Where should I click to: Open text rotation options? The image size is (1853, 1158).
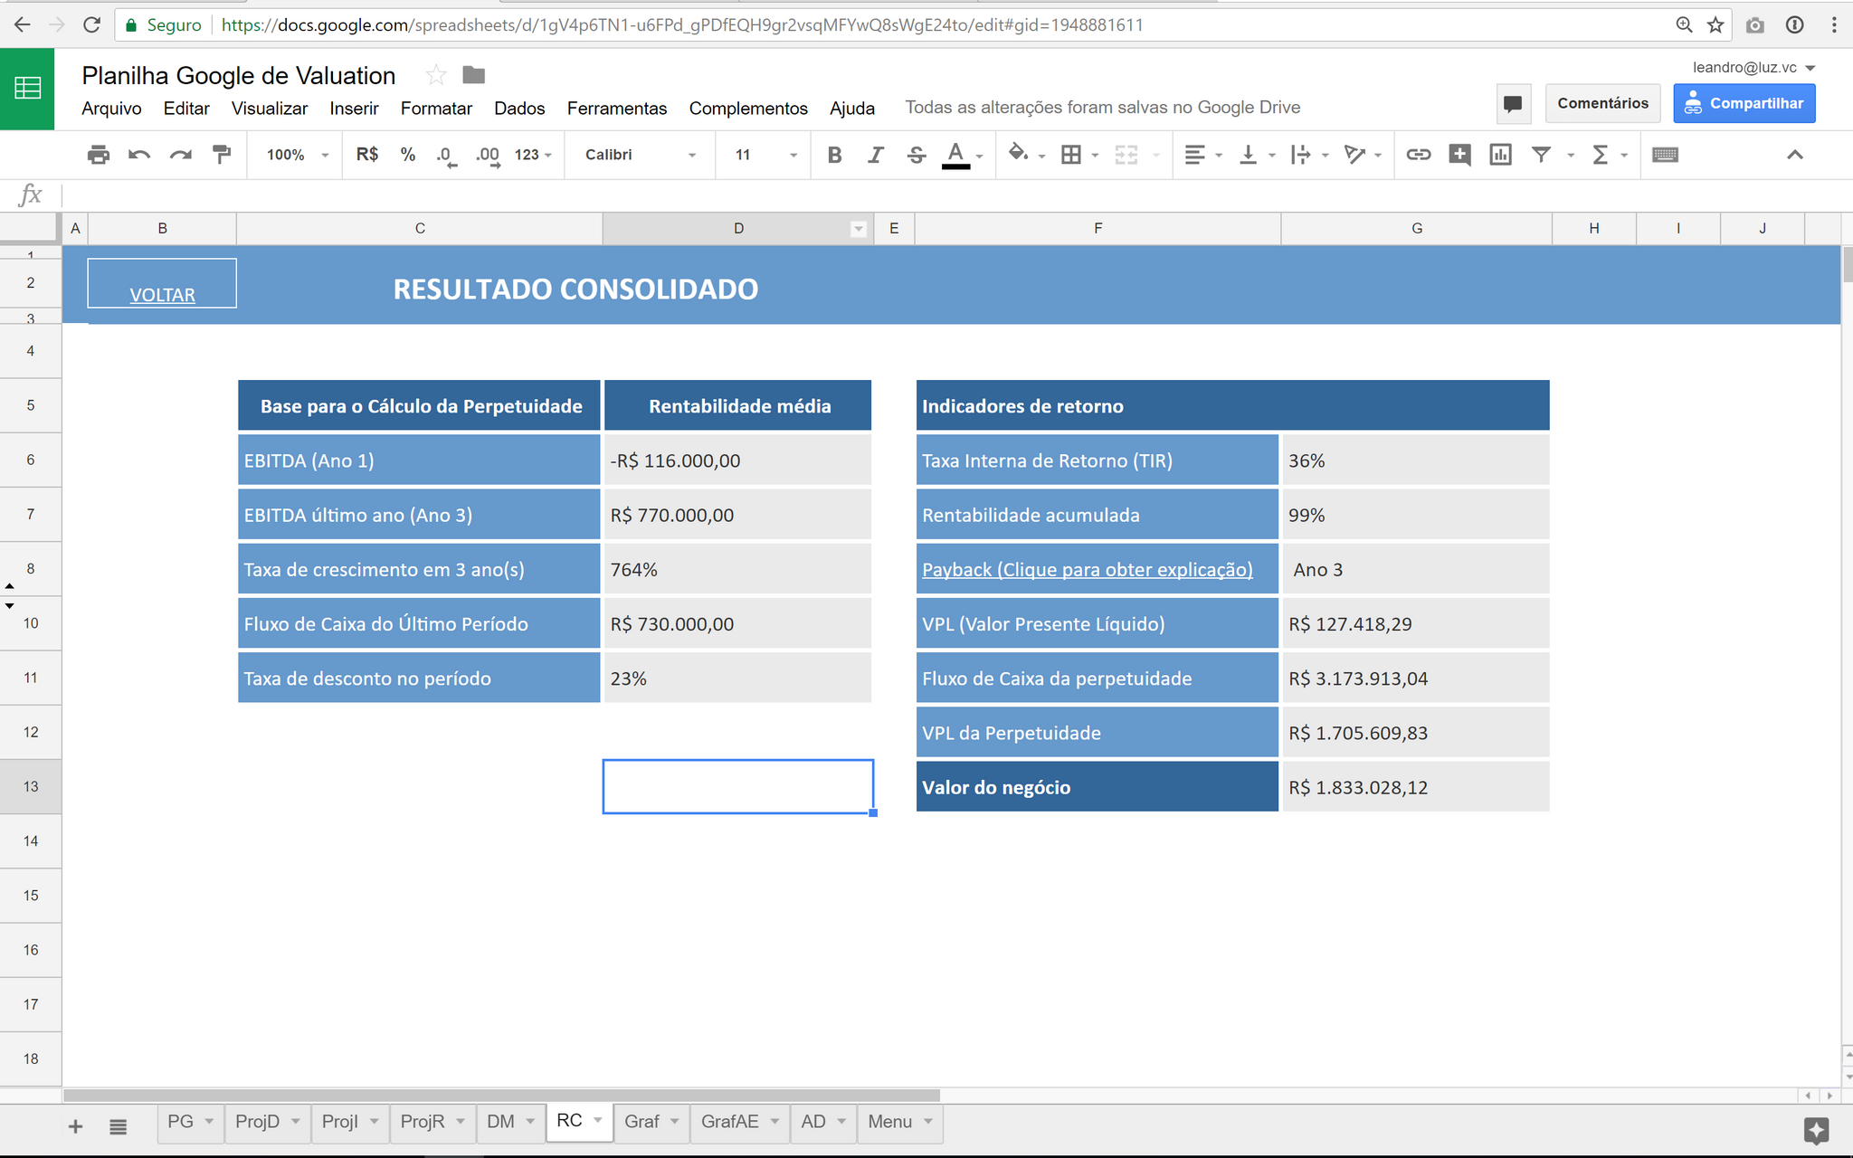coord(1363,155)
